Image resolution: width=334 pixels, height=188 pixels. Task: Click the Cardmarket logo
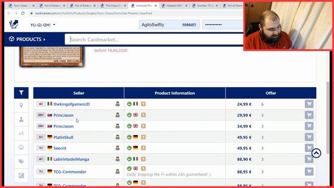tap(14, 25)
